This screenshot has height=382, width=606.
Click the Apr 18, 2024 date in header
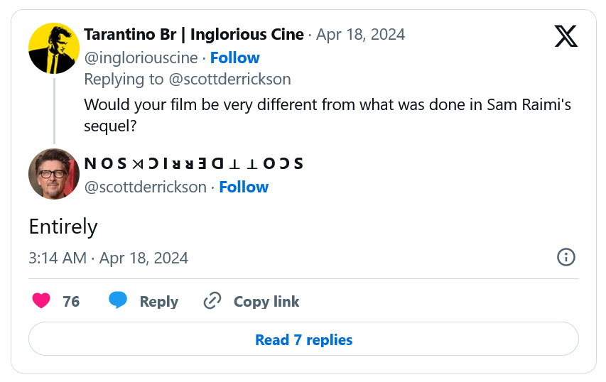click(x=361, y=34)
